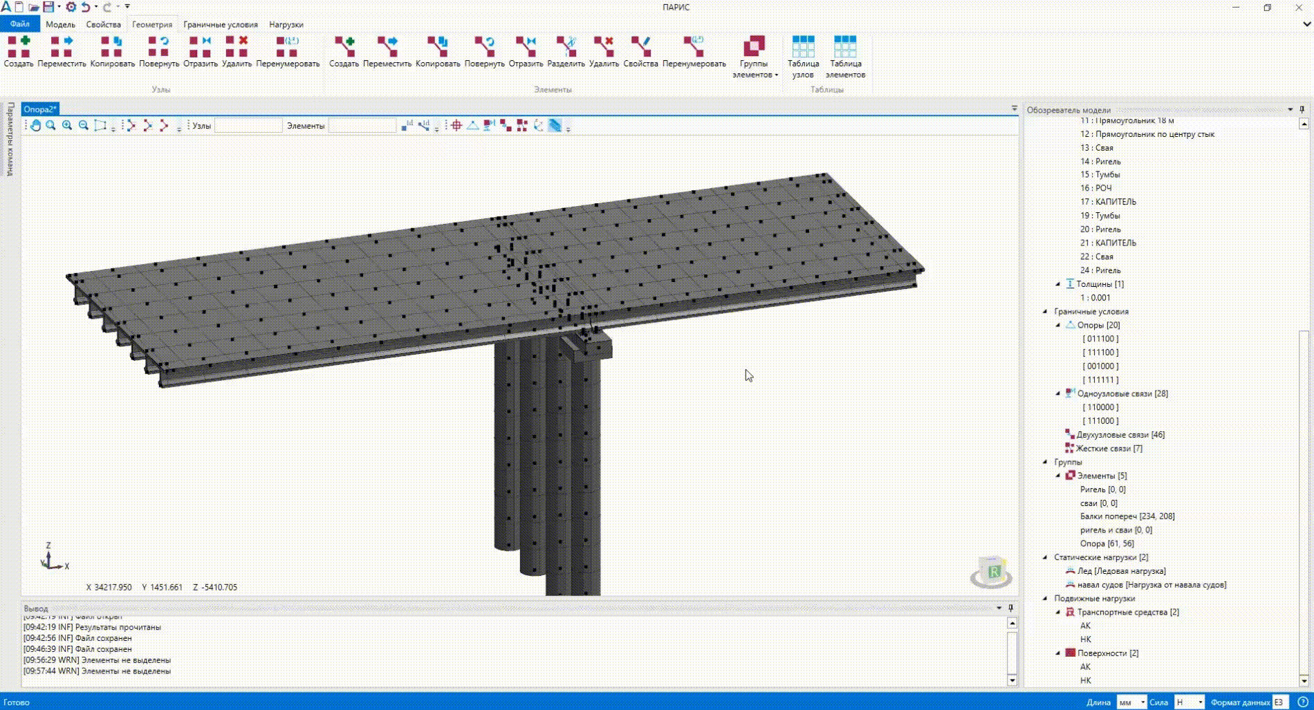Click Создать in the Элементы ribbon group
1314x710 pixels.
click(x=344, y=52)
